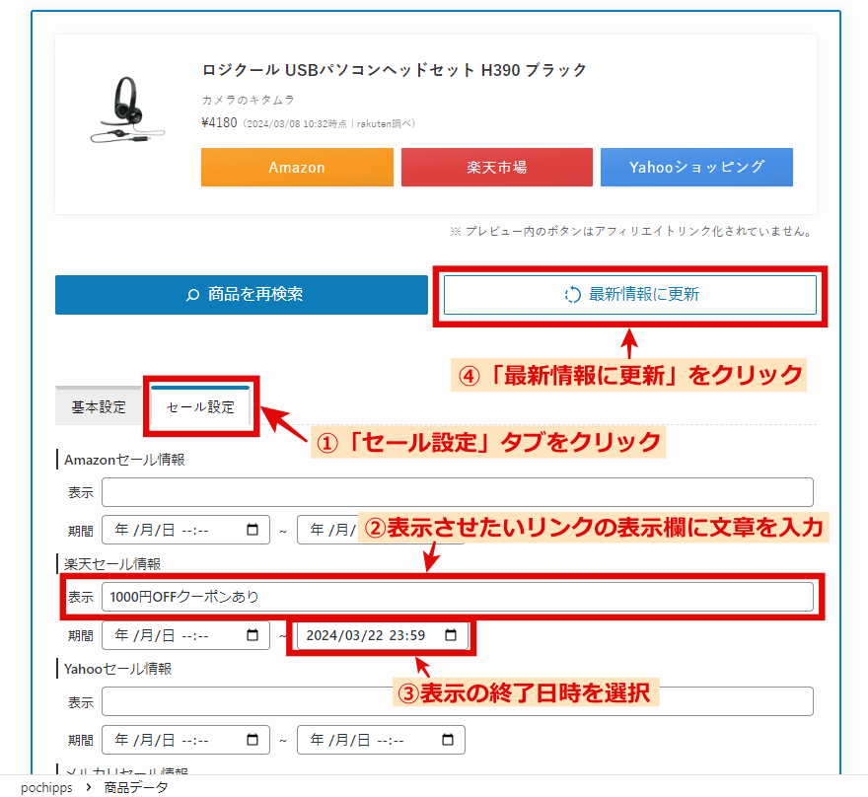Click the 楽天セール情報 section heading
The width and height of the screenshot is (868, 797).
pyautogui.click(x=112, y=564)
